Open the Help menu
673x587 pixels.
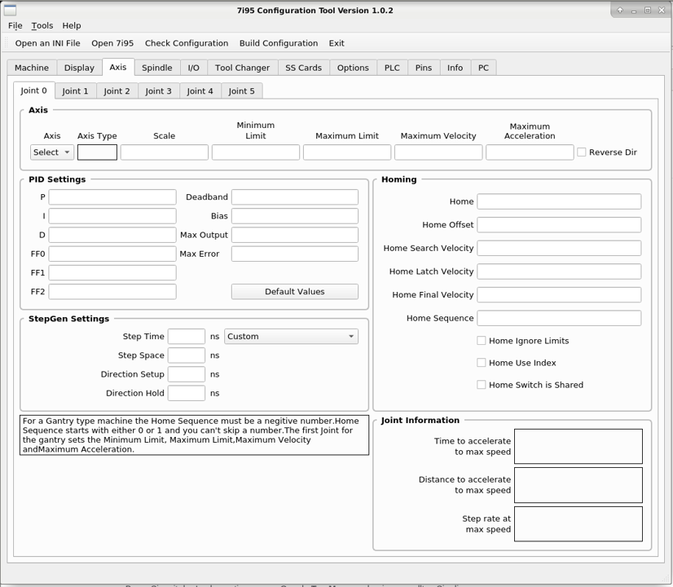pos(71,26)
